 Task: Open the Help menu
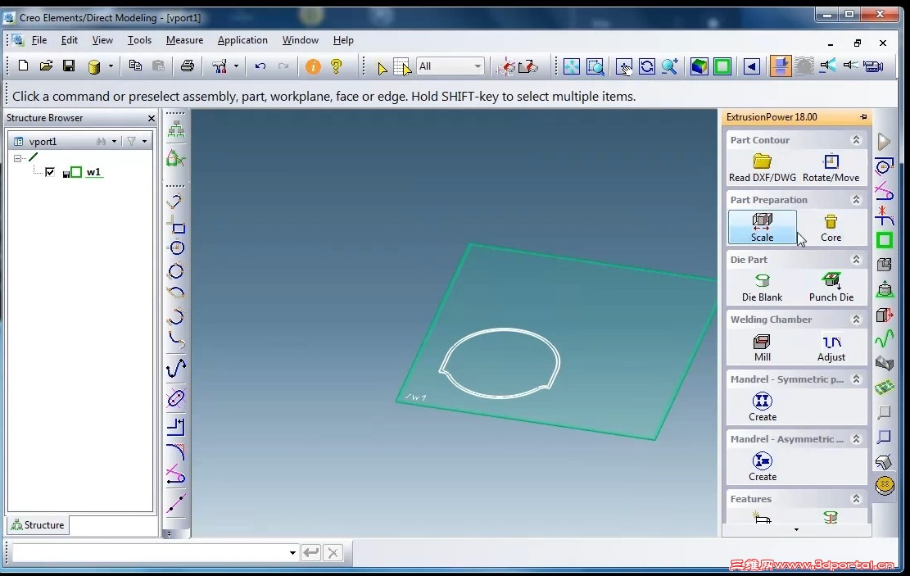tap(343, 40)
